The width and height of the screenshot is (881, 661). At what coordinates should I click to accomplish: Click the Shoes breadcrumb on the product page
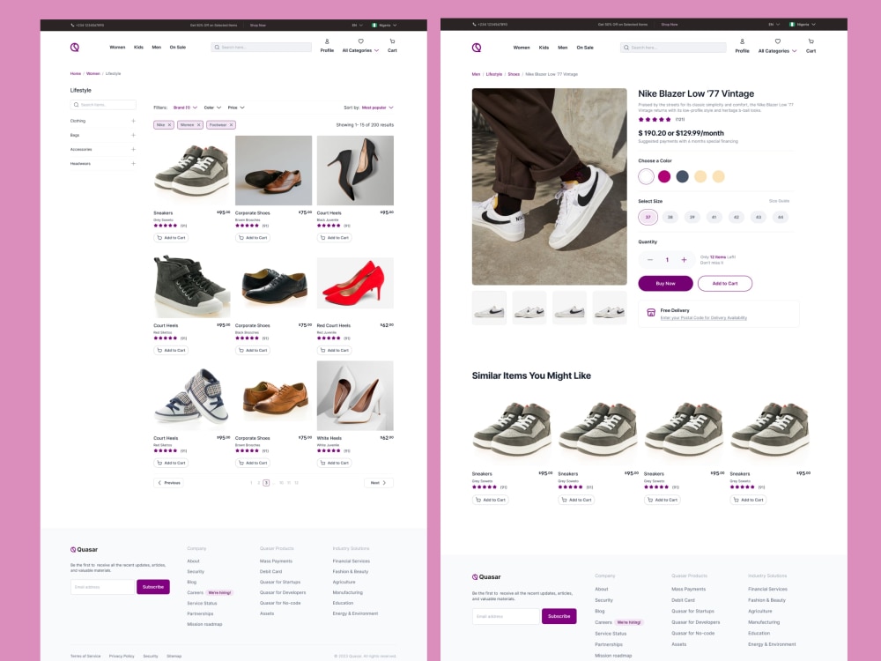[514, 74]
